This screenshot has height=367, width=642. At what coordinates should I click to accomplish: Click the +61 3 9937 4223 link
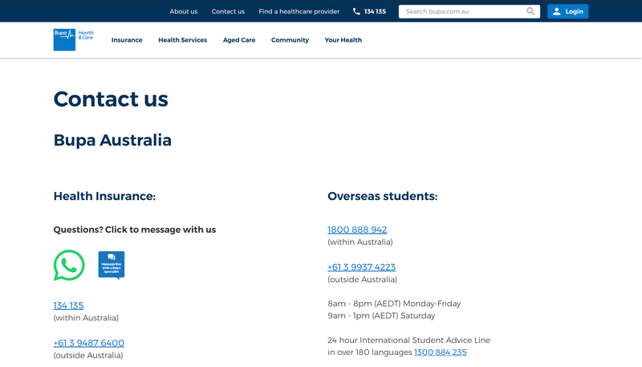362,267
